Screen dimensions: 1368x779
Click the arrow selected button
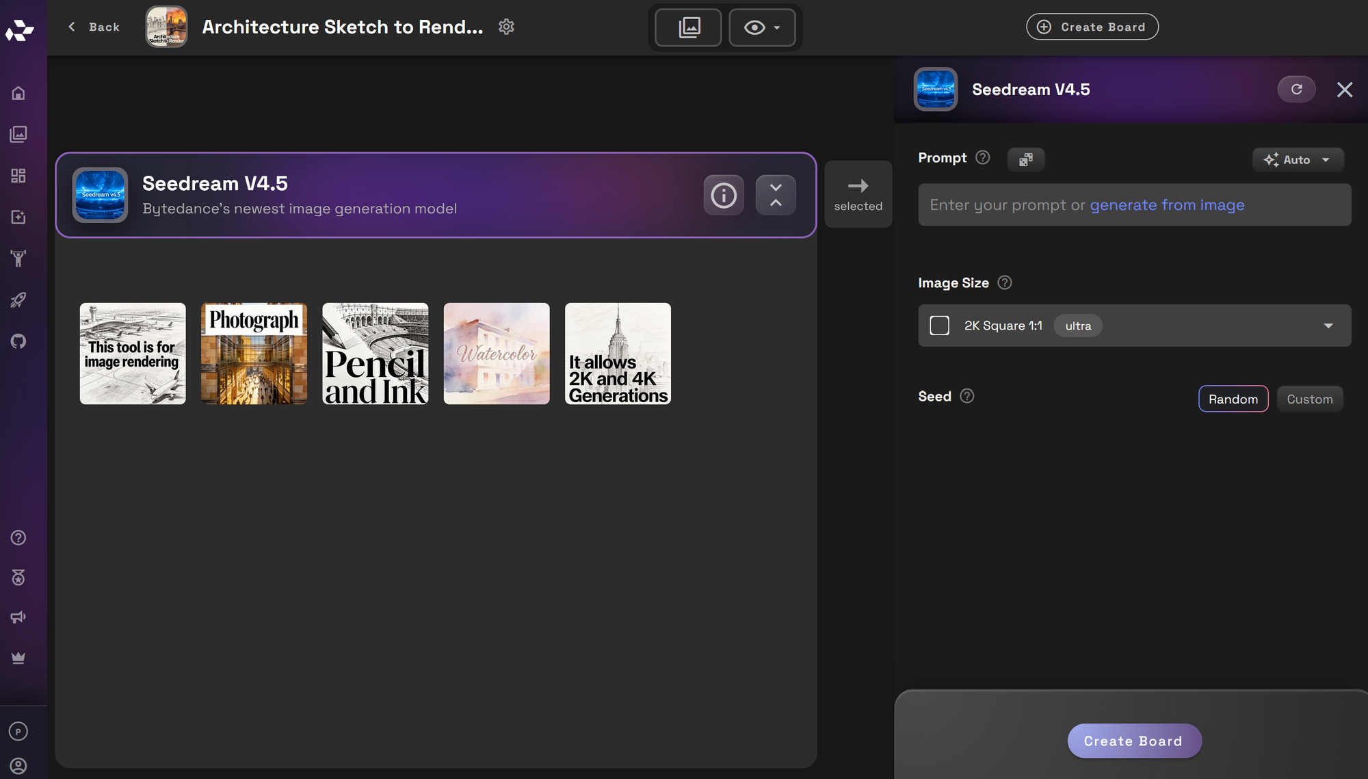(x=858, y=194)
